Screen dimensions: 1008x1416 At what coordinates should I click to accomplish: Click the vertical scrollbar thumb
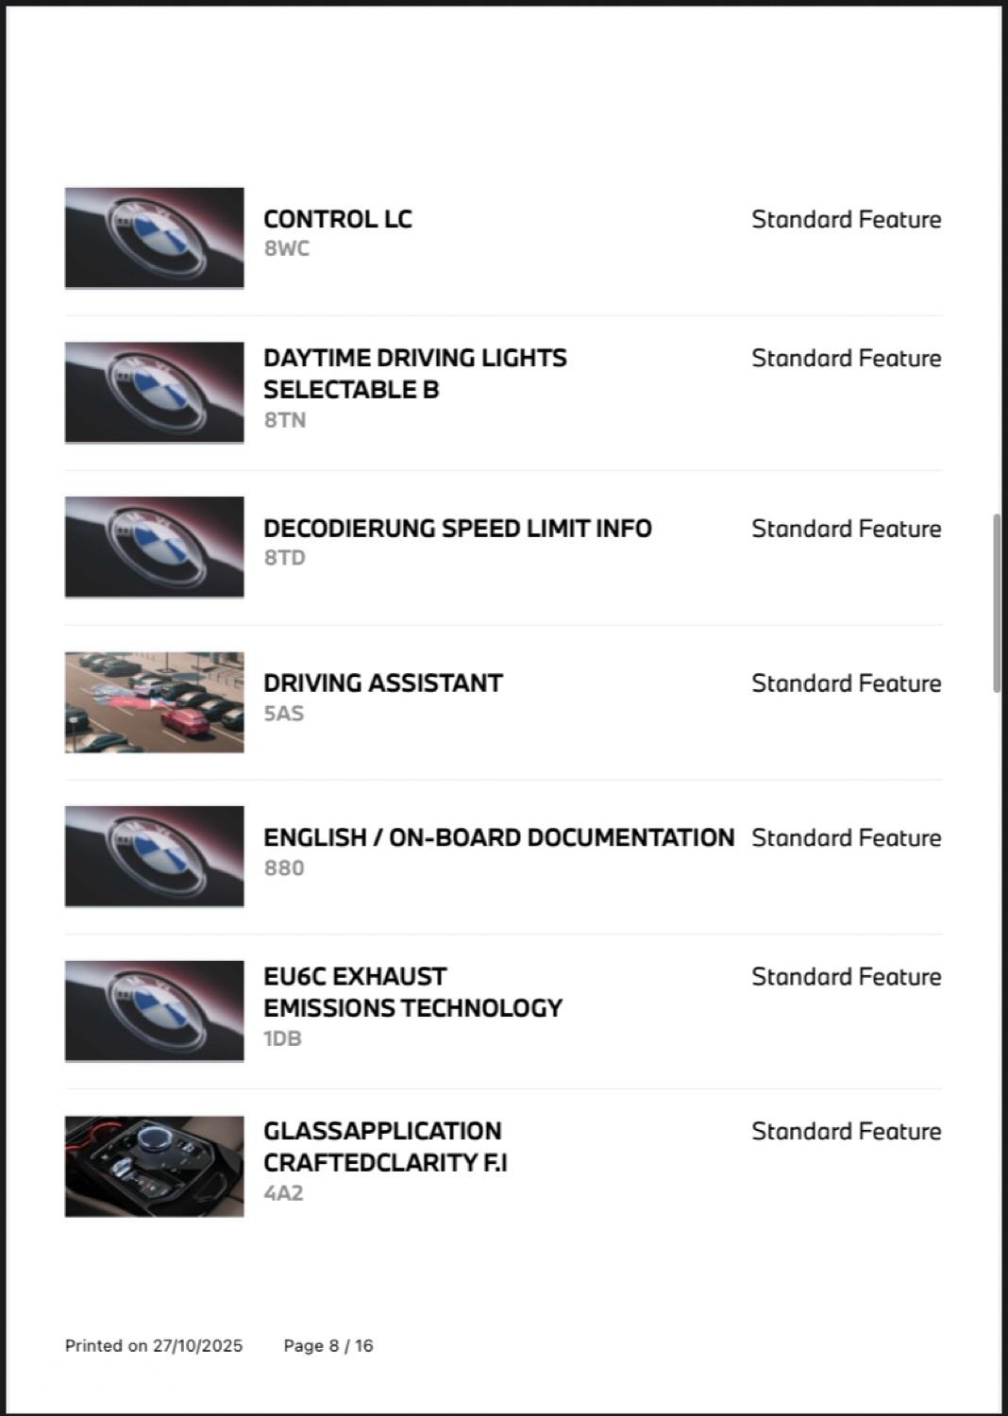coord(997,604)
